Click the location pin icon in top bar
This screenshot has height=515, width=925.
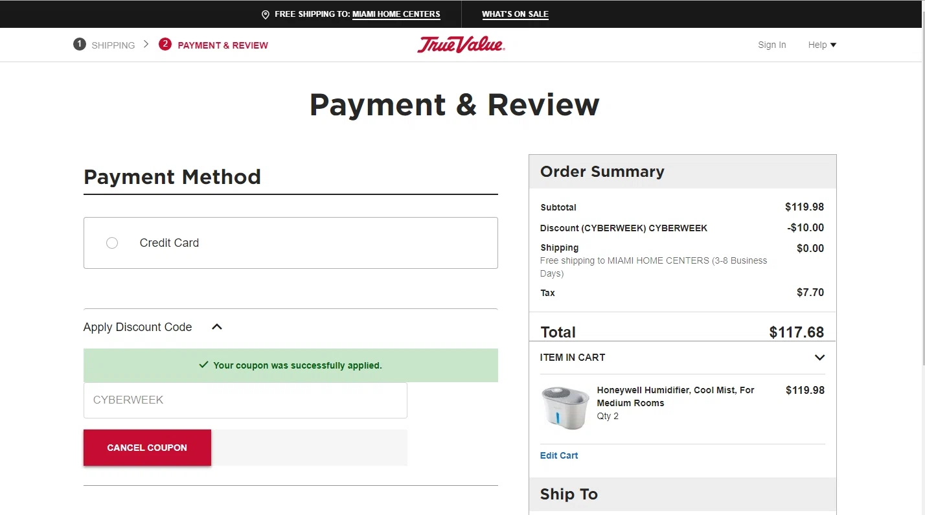265,14
